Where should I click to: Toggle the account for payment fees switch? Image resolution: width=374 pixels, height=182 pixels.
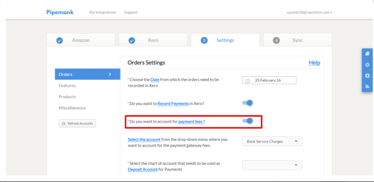(x=247, y=121)
